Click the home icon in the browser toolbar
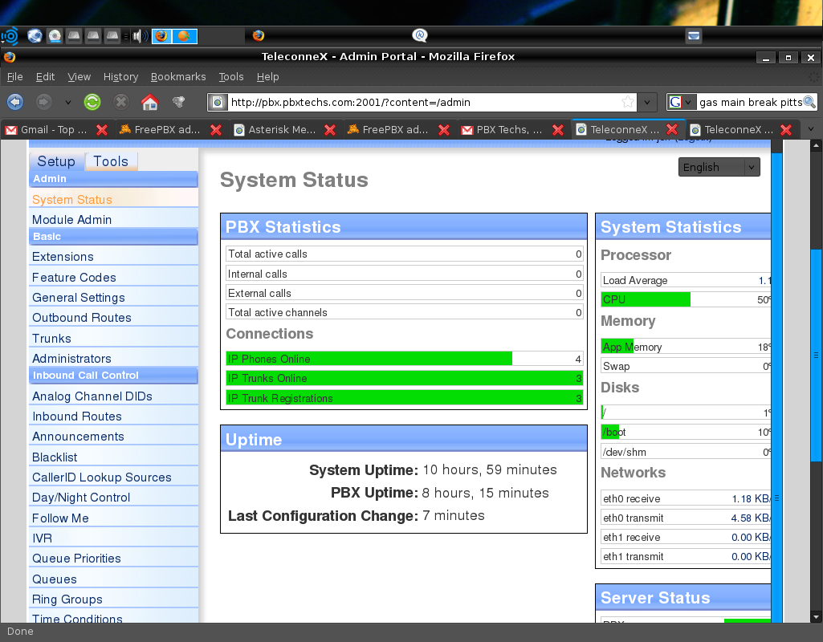The height and width of the screenshot is (642, 823). click(148, 102)
